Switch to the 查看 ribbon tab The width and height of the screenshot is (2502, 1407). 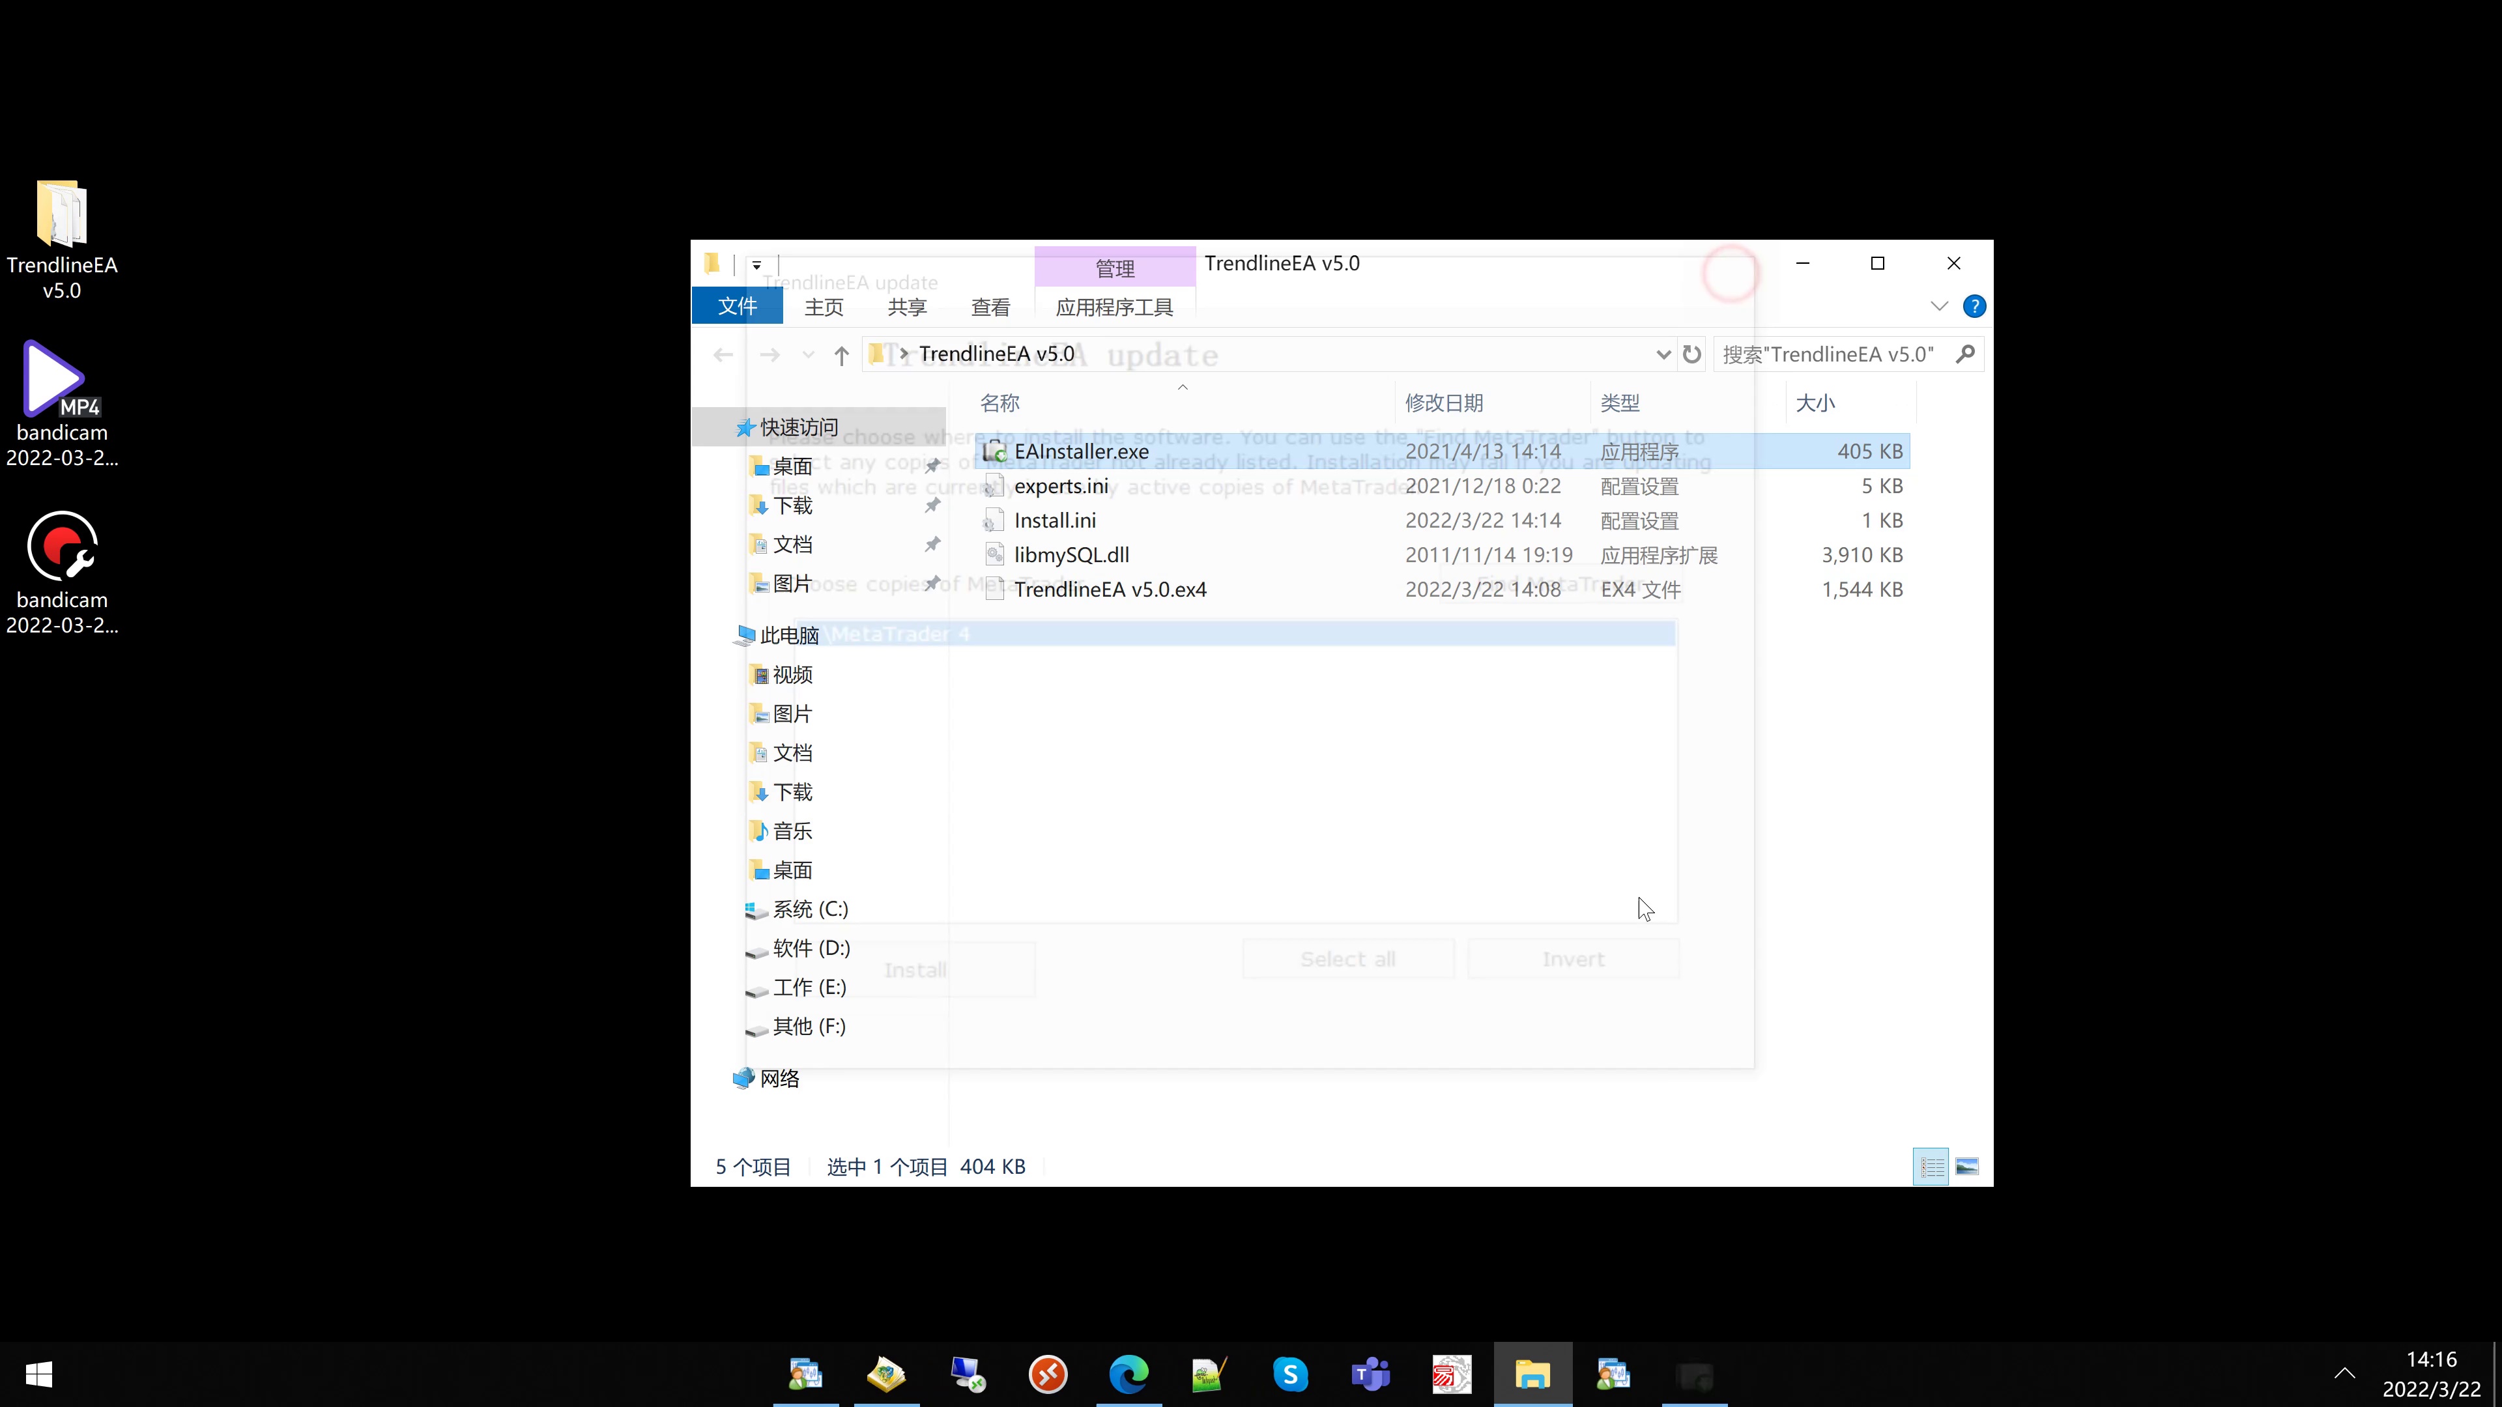(990, 307)
